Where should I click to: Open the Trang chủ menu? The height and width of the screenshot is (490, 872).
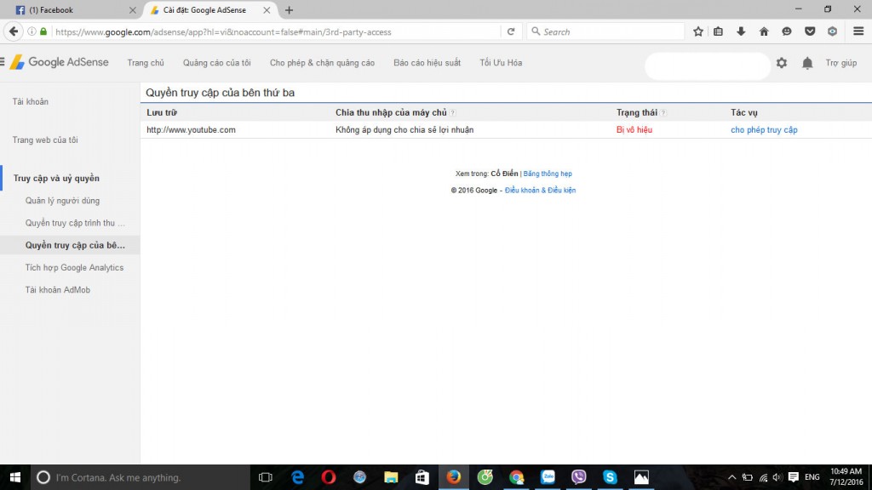[x=146, y=63]
